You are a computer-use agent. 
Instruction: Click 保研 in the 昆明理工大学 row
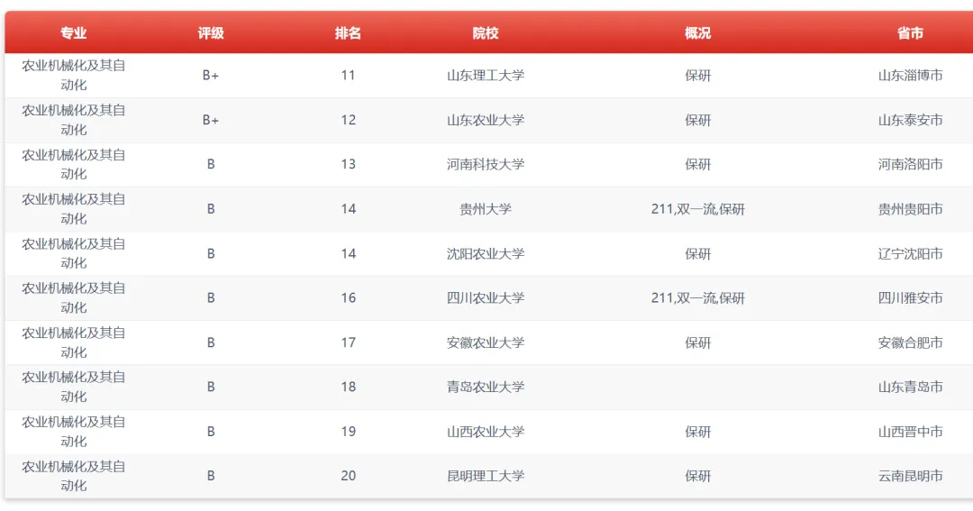coord(697,476)
